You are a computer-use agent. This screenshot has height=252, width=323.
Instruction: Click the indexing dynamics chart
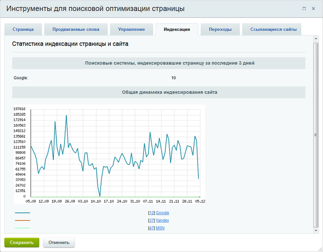click(x=109, y=154)
